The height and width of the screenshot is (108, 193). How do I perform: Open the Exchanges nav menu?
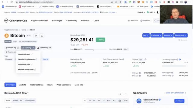[57, 21]
